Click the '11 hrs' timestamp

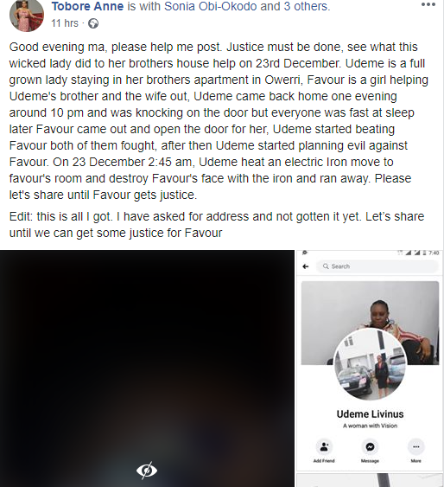pos(65,23)
